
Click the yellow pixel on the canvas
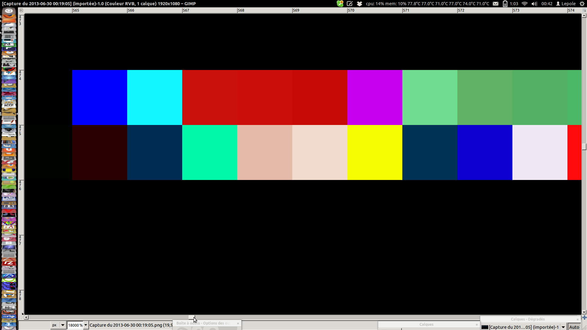pos(375,152)
